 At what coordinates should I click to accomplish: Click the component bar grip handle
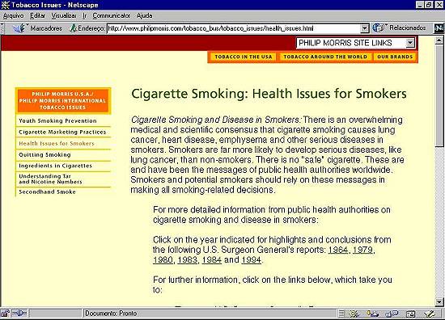pyautogui.click(x=341, y=314)
